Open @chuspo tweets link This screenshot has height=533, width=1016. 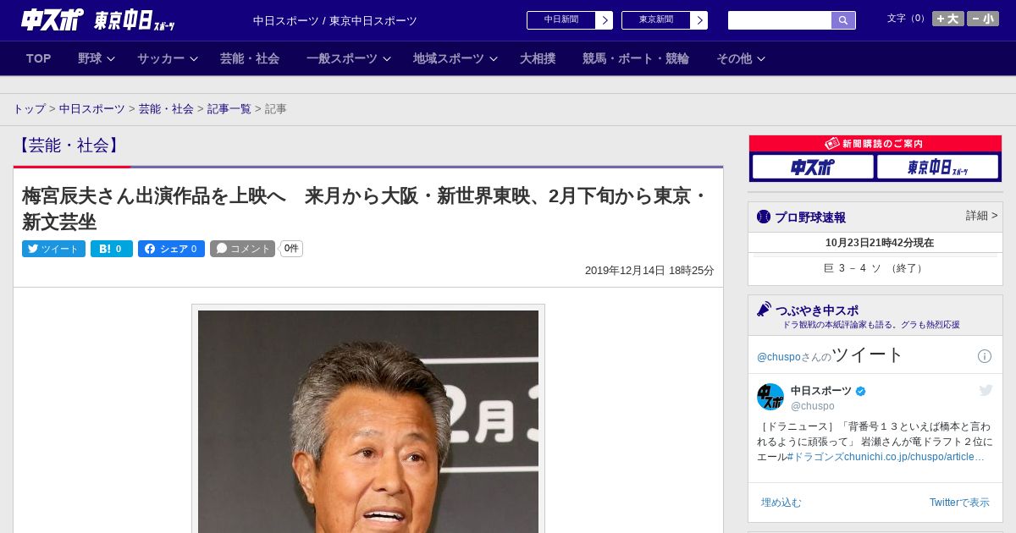coord(778,357)
